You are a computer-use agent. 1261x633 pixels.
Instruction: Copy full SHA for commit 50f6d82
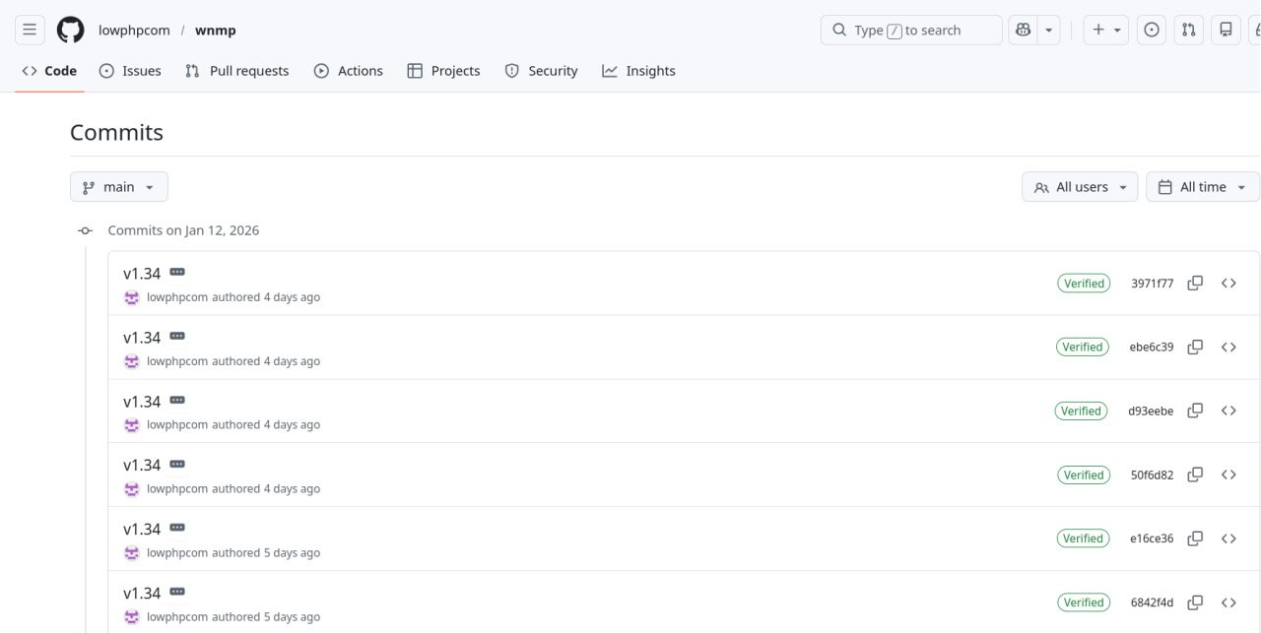1195,475
